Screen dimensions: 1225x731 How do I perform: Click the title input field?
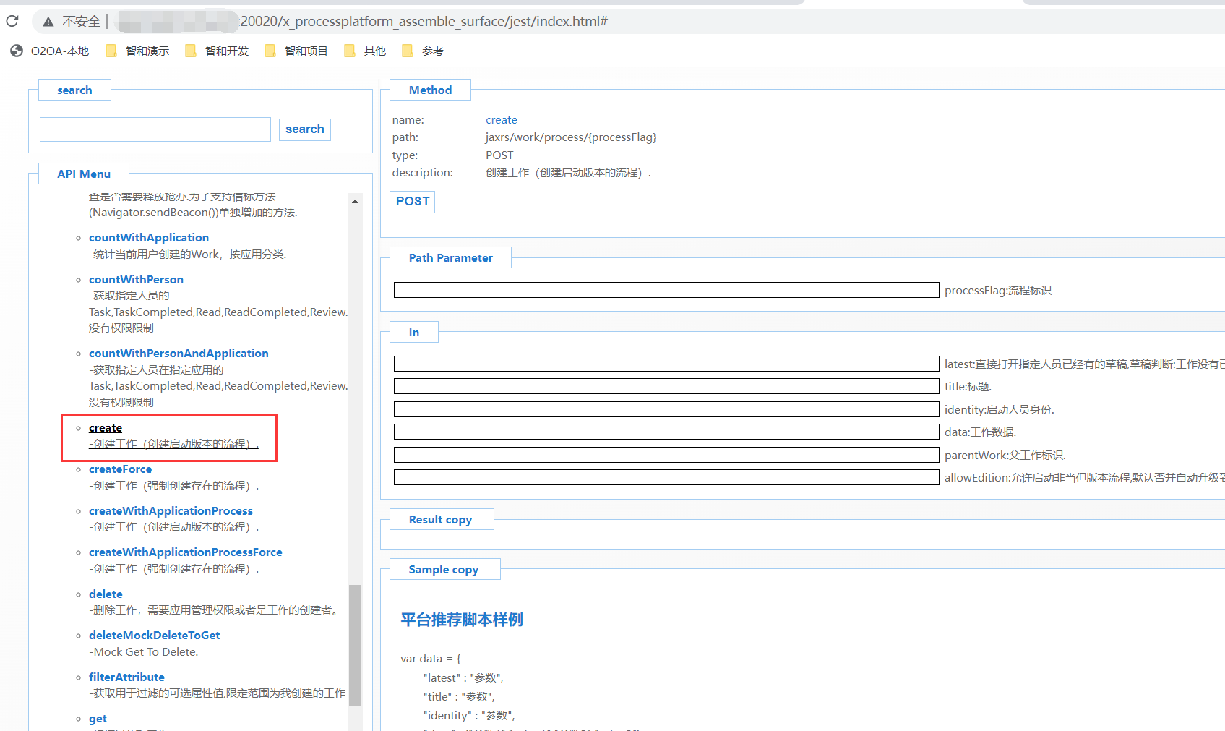pos(666,386)
